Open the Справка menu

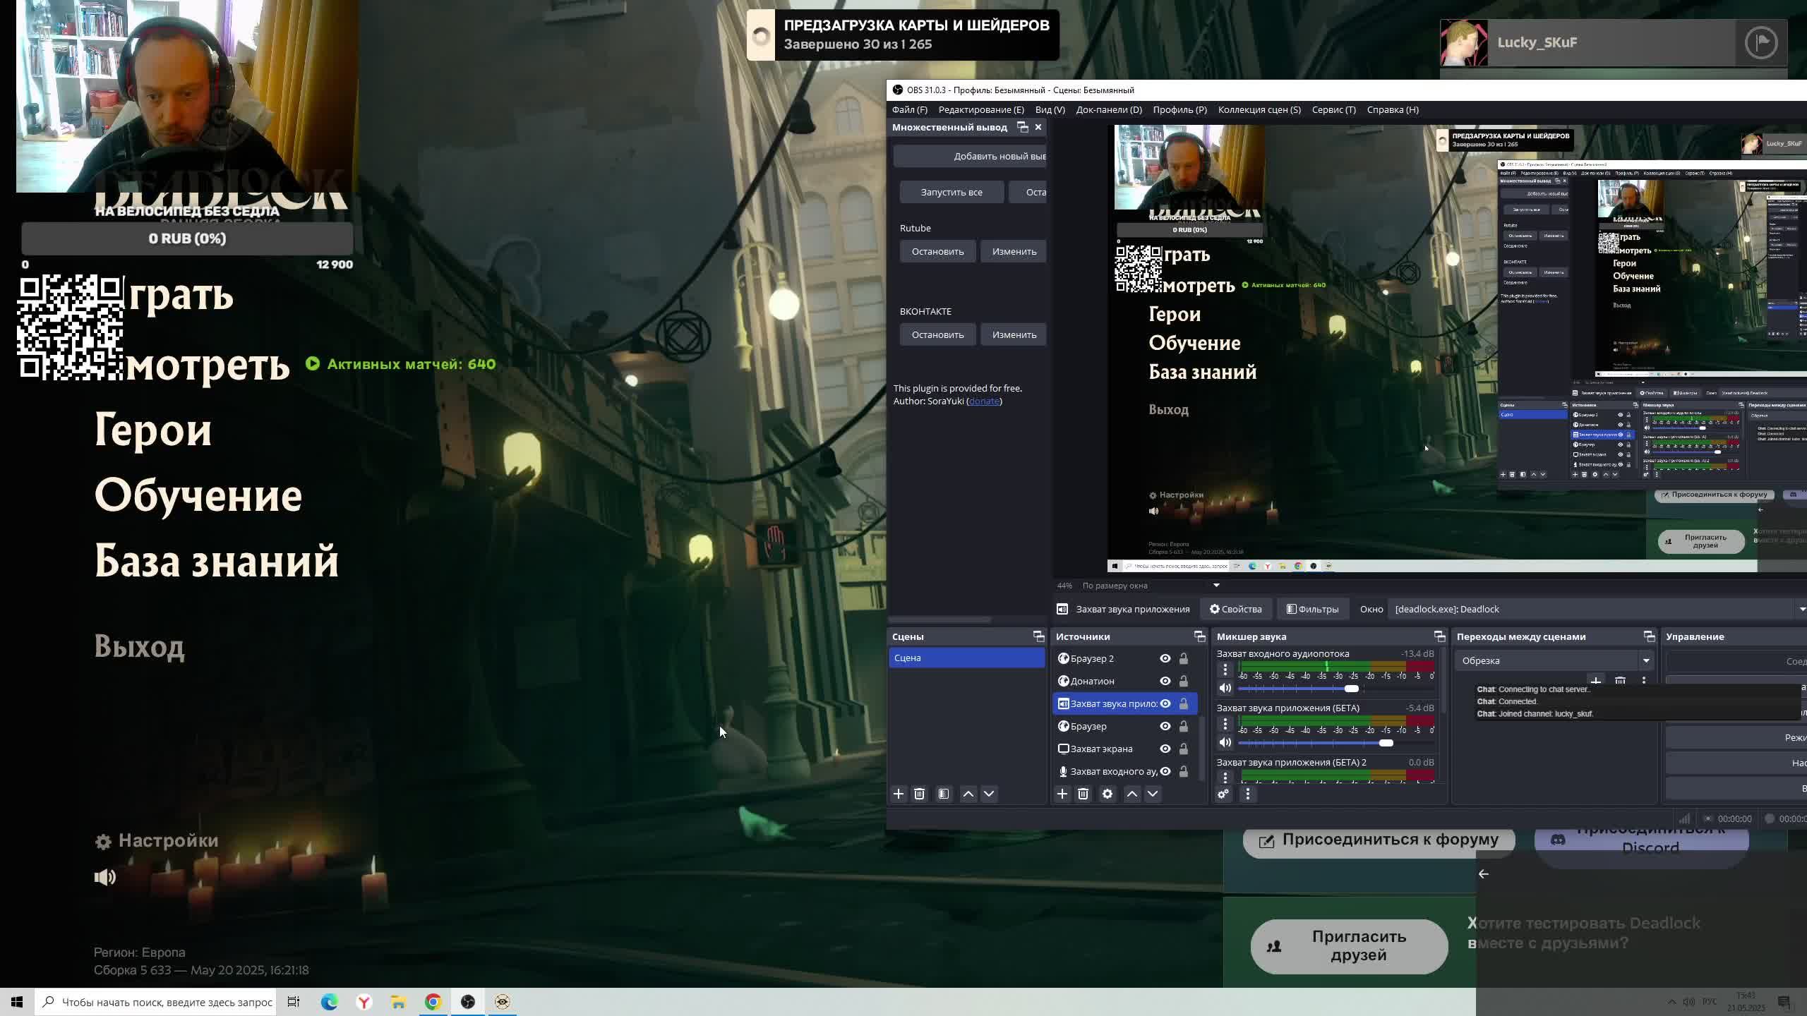pos(1392,109)
